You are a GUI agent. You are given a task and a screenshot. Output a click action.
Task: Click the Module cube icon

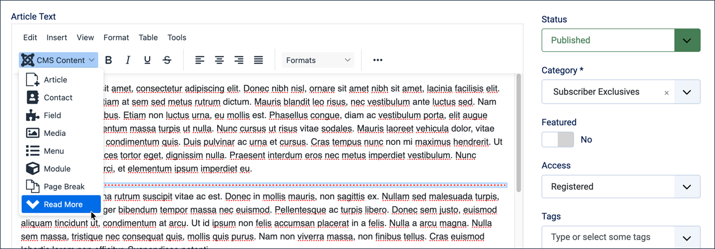click(33, 169)
